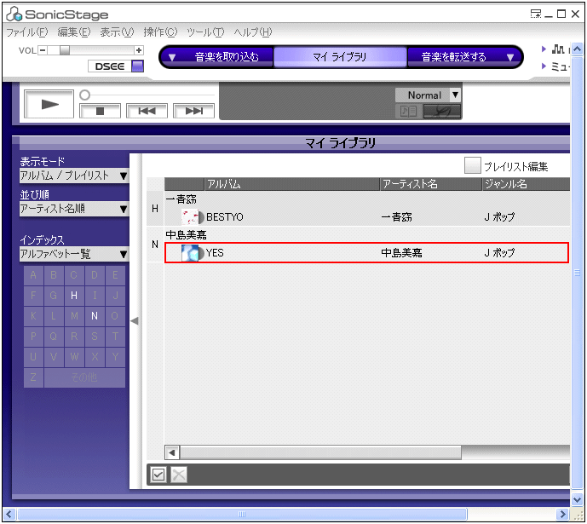587x524 pixels.
Task: Open the 編集(E) menu
Action: (x=74, y=32)
